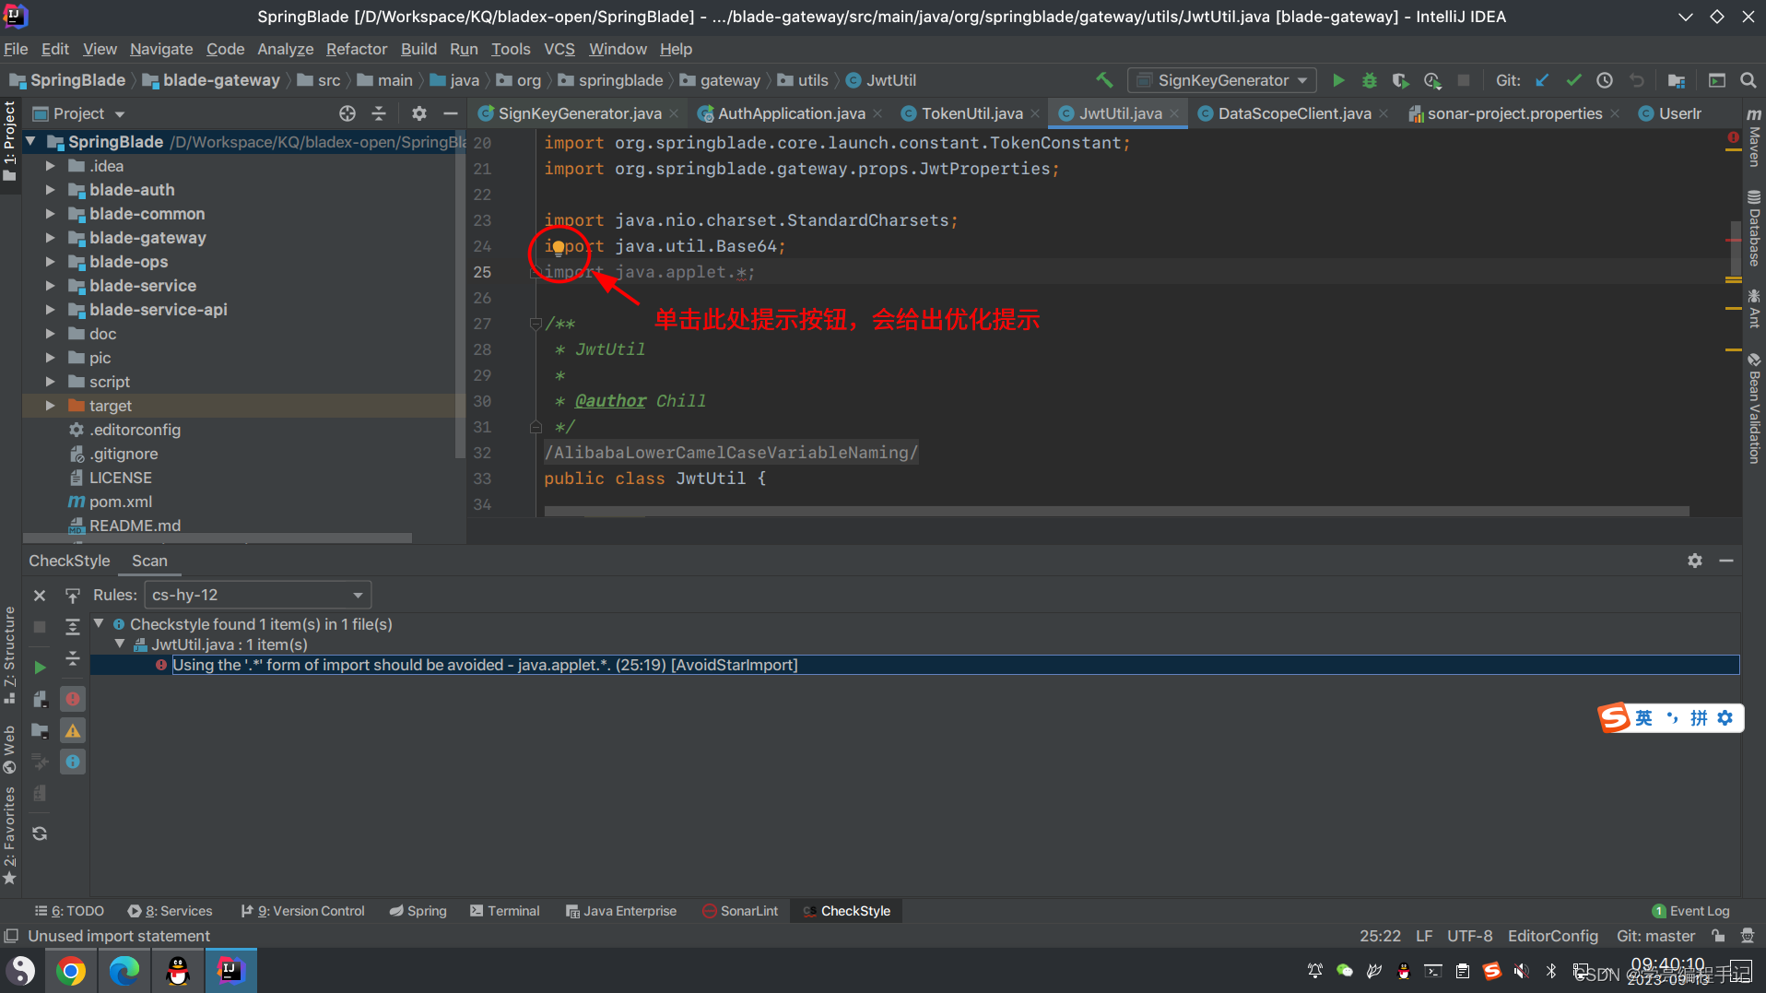
Task: Open the Rules cs-hy-12 dropdown
Action: 257,595
